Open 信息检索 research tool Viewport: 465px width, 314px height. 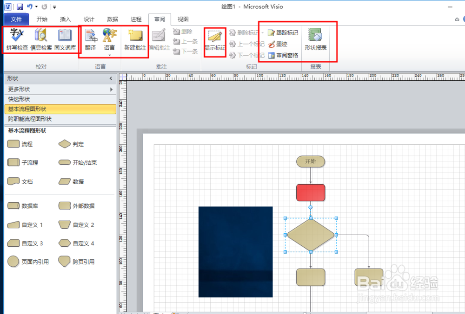pyautogui.click(x=41, y=39)
